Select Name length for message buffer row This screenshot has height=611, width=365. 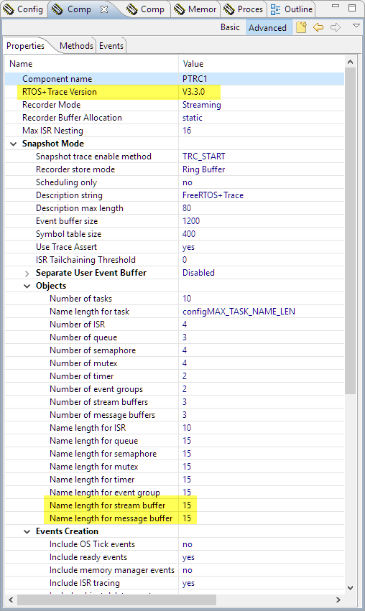coord(175,518)
